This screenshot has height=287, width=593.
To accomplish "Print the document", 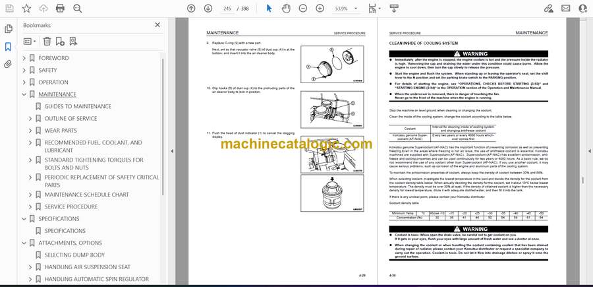I will point(60,9).
